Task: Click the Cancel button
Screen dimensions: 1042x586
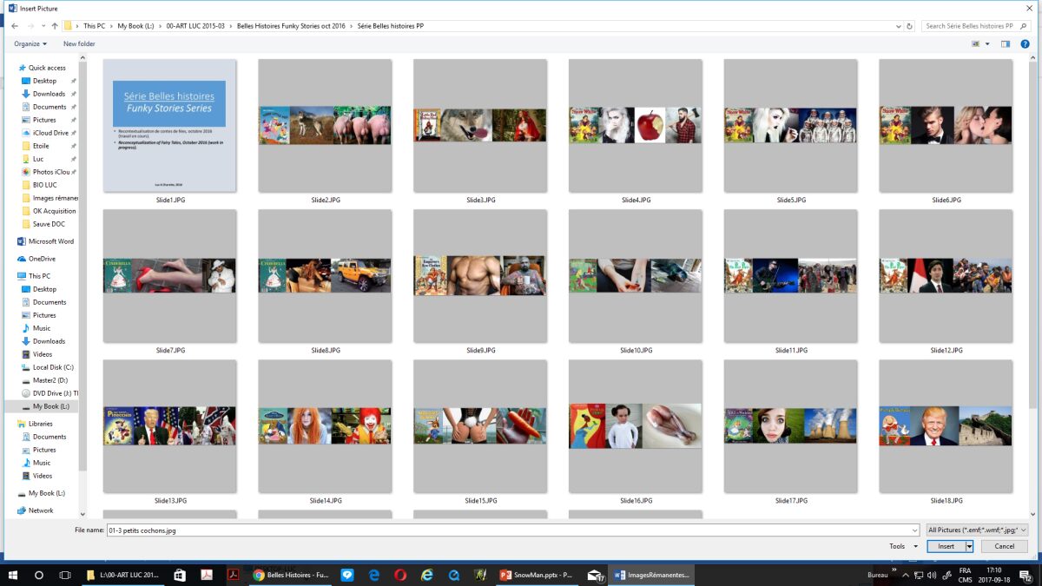Action: pos(1004,546)
